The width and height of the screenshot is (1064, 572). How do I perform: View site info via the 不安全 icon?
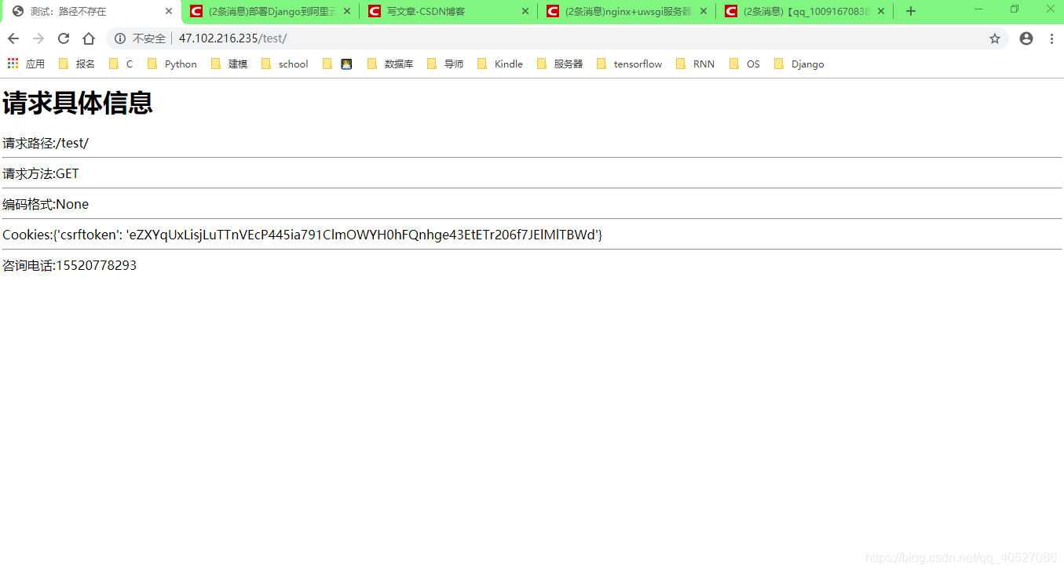pos(120,38)
